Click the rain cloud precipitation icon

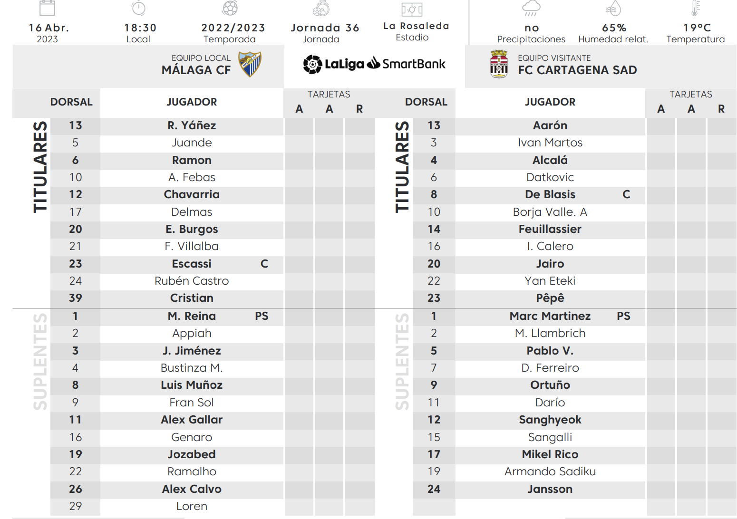pos(531,8)
